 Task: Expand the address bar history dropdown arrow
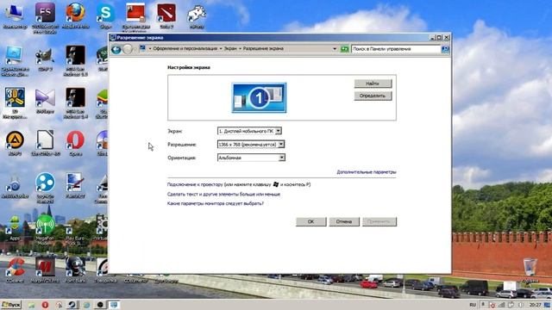pos(335,49)
